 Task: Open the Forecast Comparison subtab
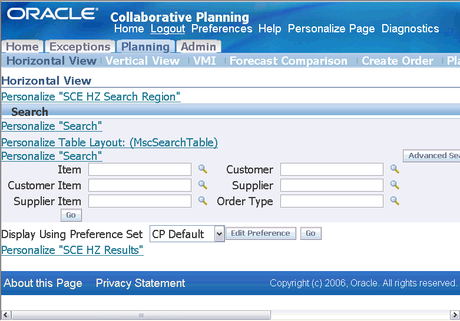[x=289, y=61]
